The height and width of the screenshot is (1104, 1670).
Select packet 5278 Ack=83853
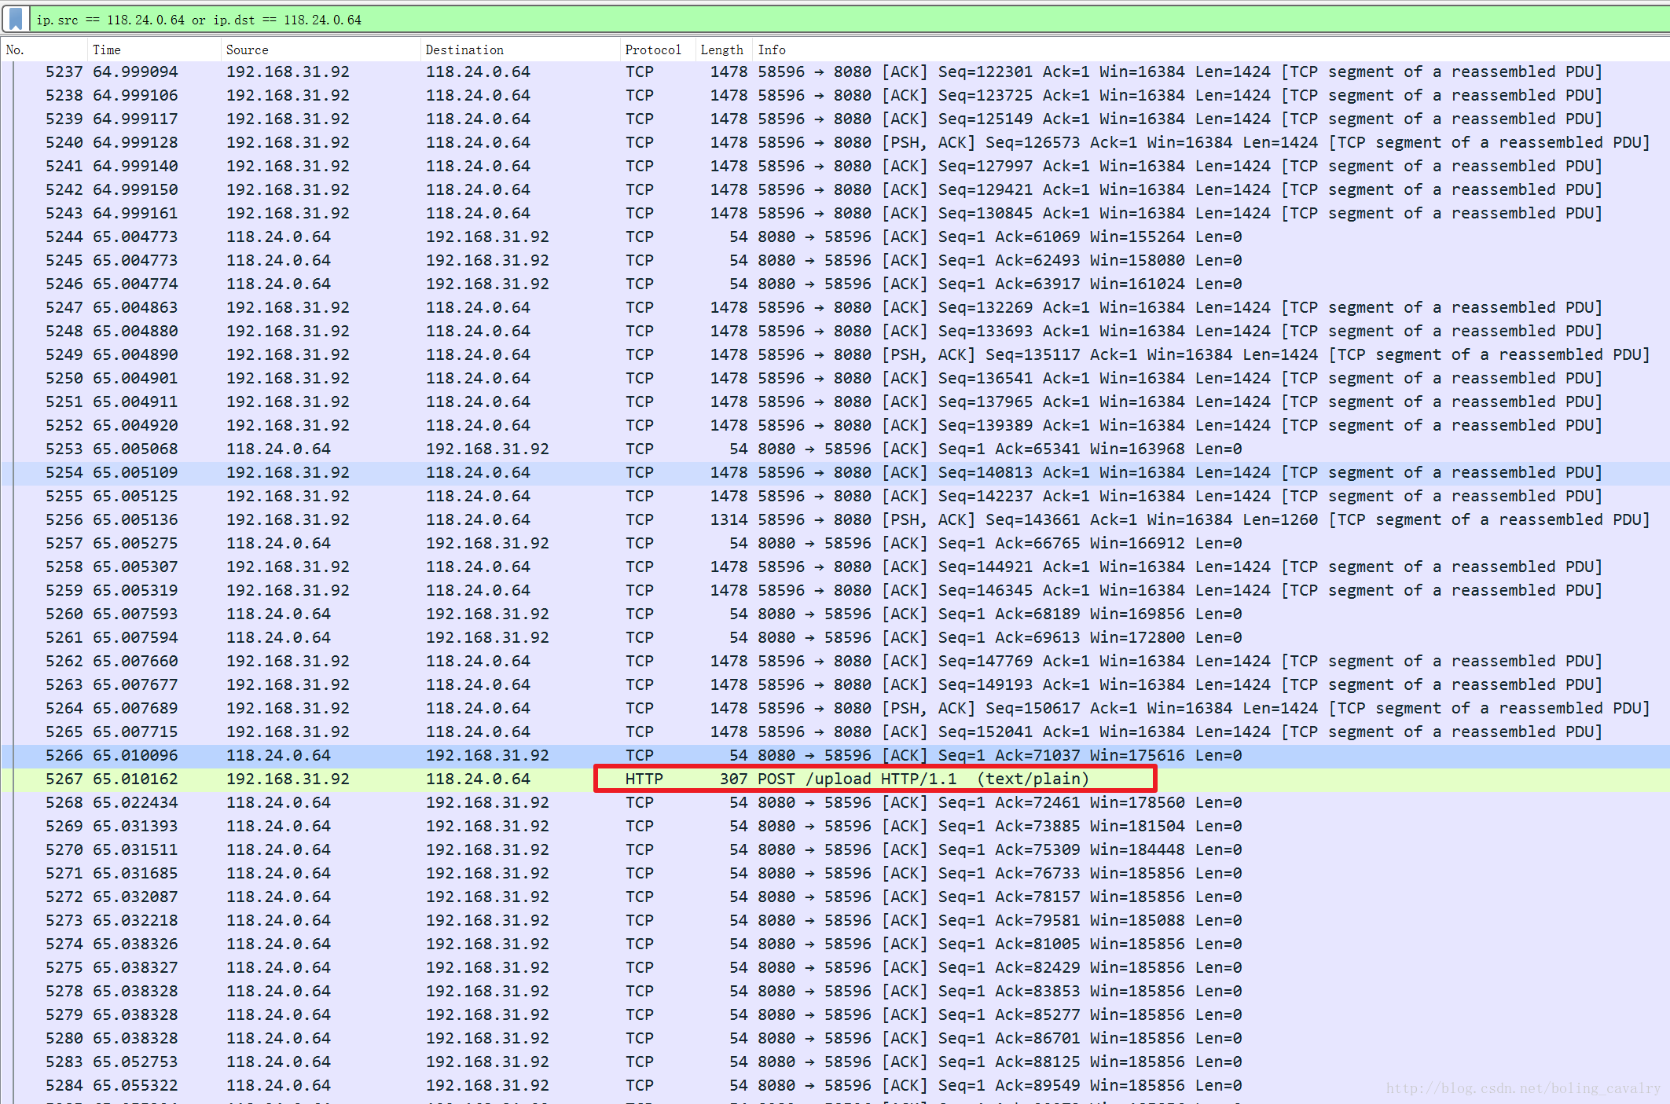point(835,991)
